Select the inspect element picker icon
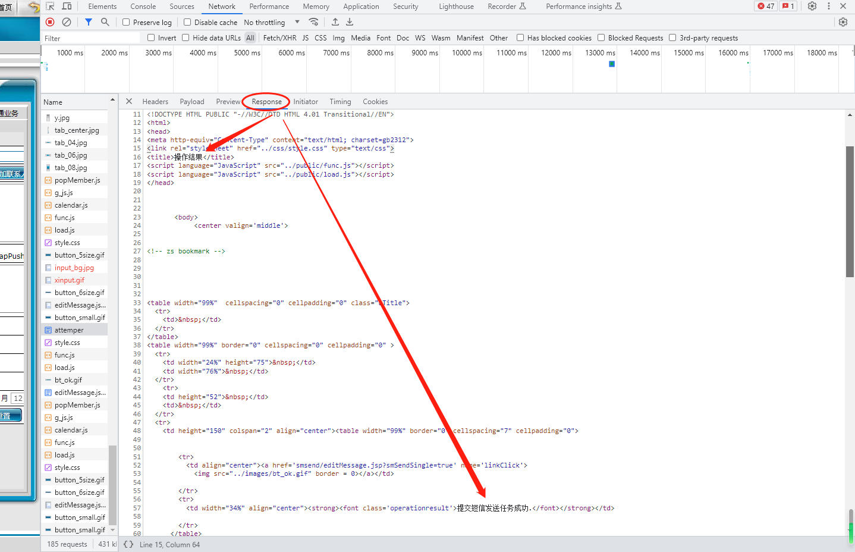Screen dimensions: 855x552 point(50,7)
